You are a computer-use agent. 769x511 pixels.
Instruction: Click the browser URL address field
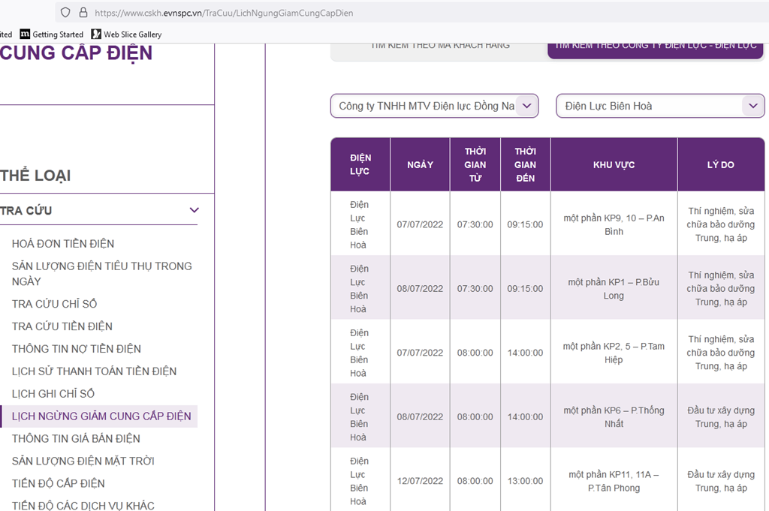click(x=412, y=13)
